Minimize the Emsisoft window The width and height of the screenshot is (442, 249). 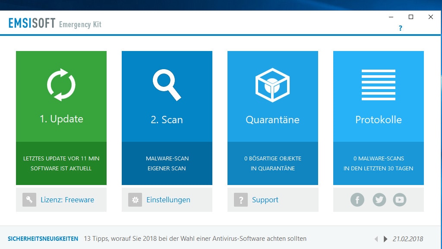pos(391,17)
